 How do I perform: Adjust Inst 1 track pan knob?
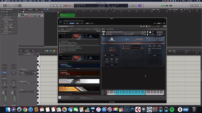[x=42, y=15]
